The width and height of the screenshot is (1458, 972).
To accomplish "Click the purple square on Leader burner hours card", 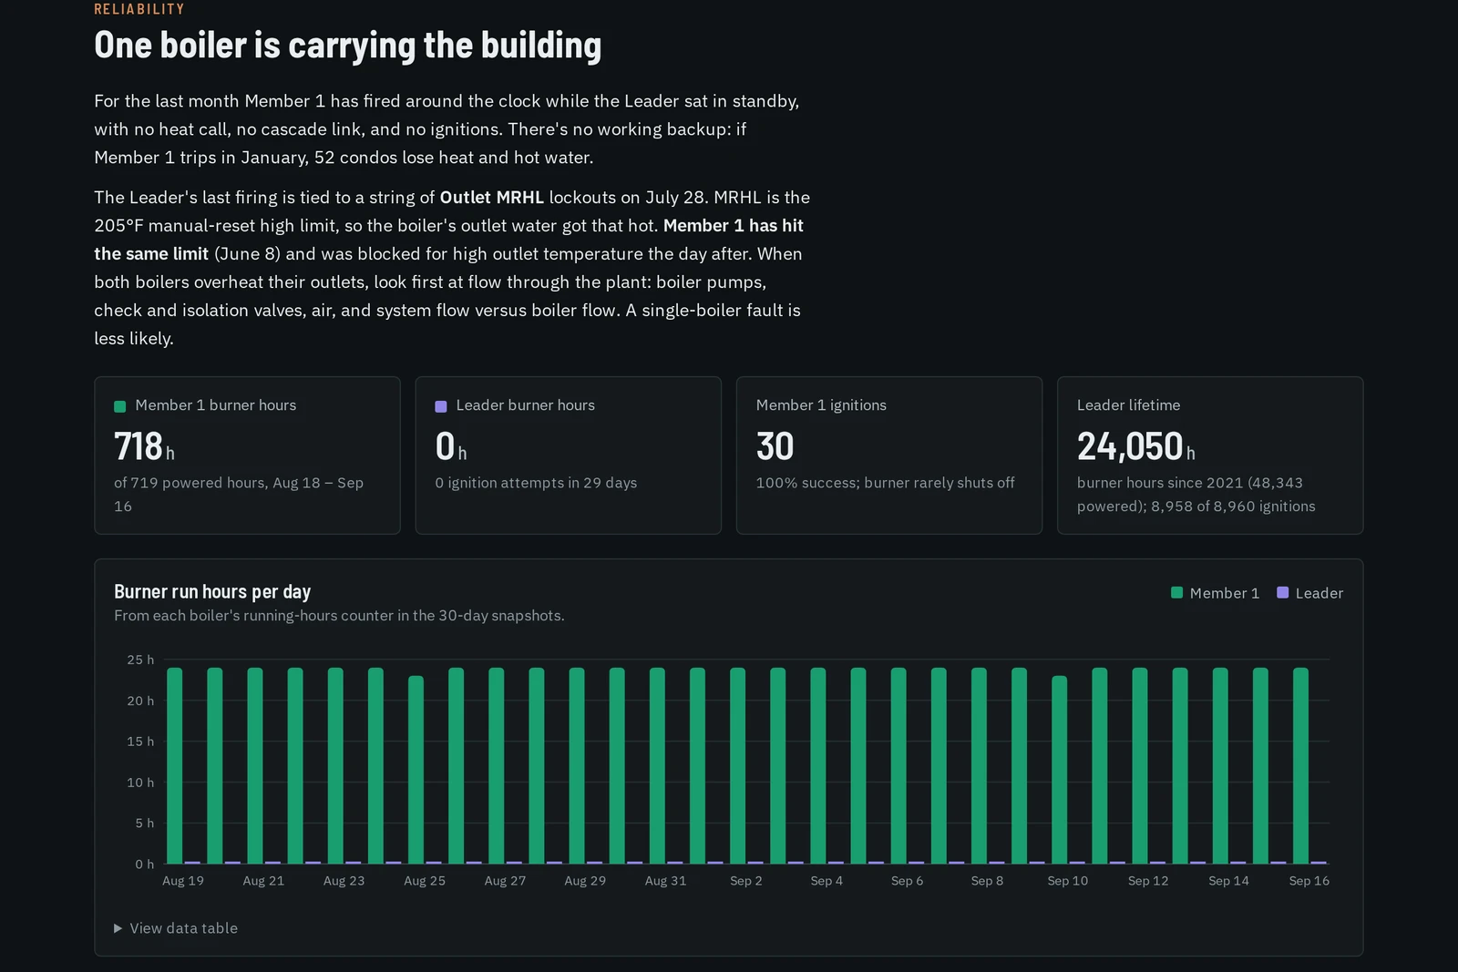I will [441, 406].
